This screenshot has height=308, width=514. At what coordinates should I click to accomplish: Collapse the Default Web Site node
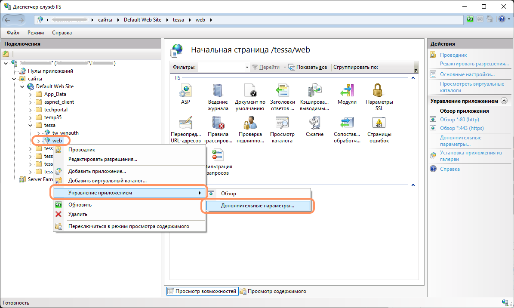click(22, 86)
